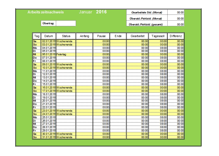Viewport: 219px width, 156px height.
Task: Select the Wochenende status for 17.01.2016
Action: [66, 91]
